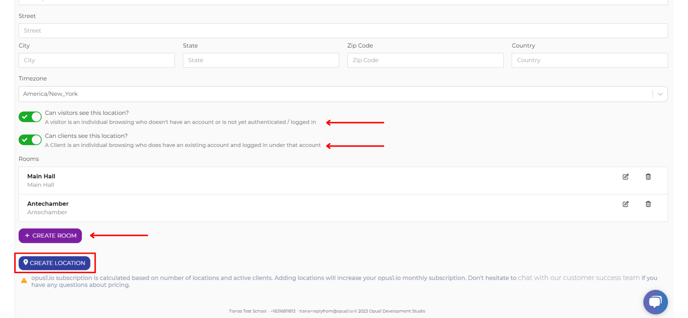This screenshot has width=688, height=318.
Task: Expand the Timezone dropdown arrow
Action: (660, 94)
